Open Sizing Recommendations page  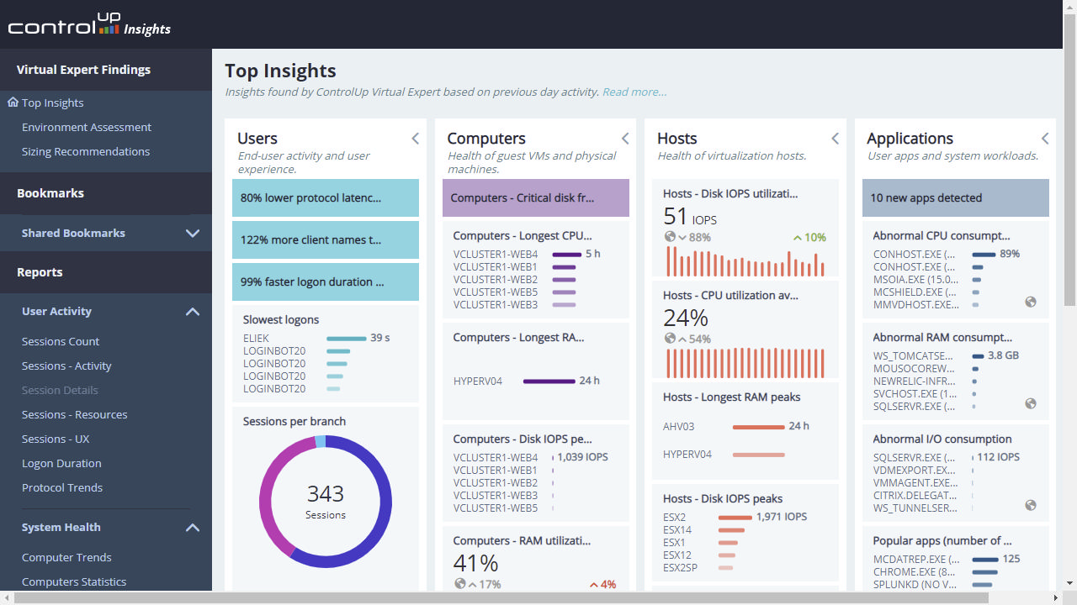click(86, 151)
